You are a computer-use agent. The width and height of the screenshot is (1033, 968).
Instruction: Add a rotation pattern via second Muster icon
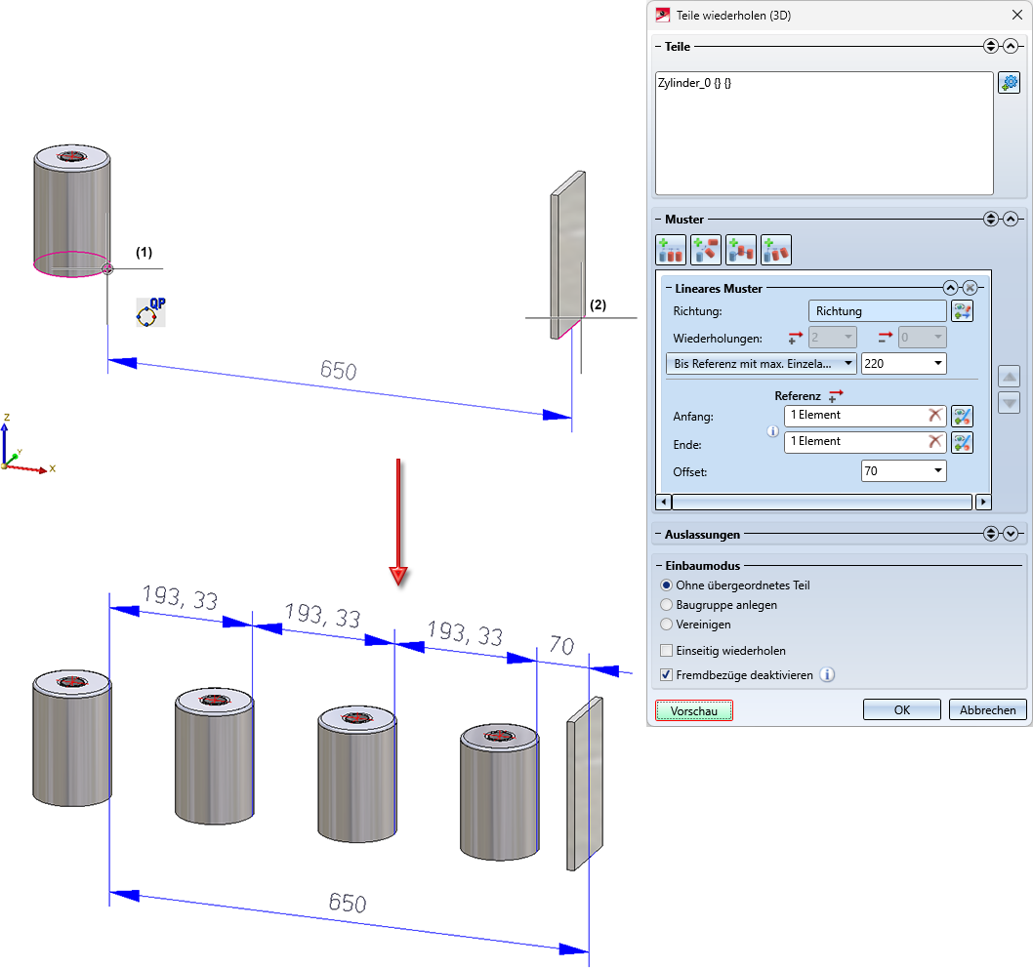[x=705, y=251]
